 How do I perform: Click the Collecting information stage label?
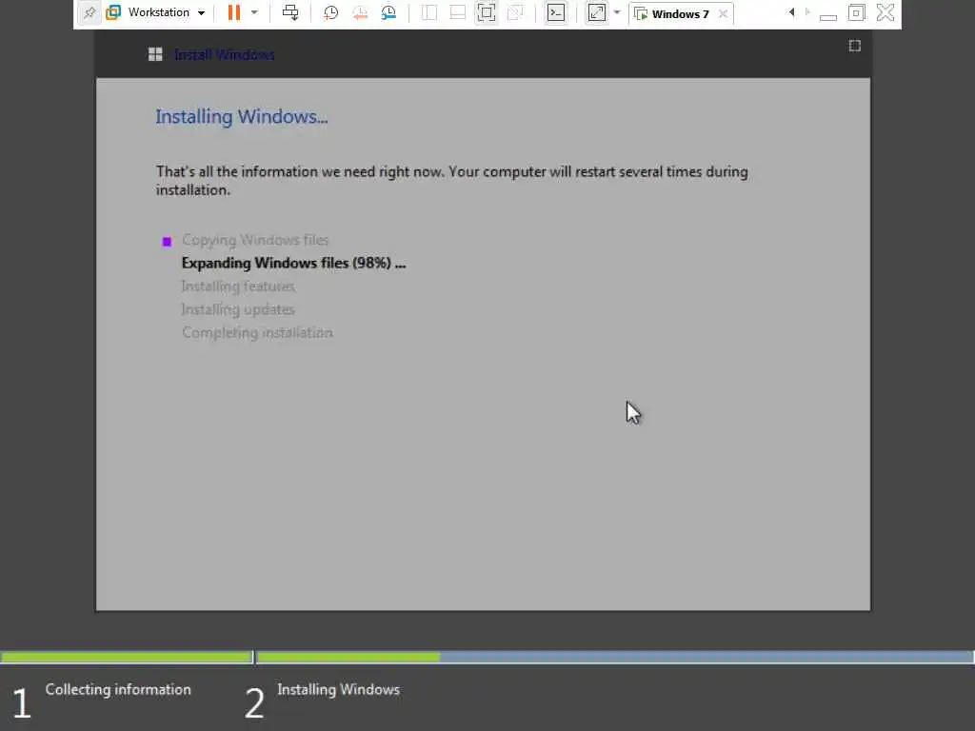coord(118,689)
